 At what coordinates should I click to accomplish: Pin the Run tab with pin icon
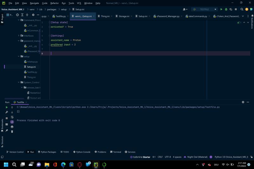coord(7,130)
